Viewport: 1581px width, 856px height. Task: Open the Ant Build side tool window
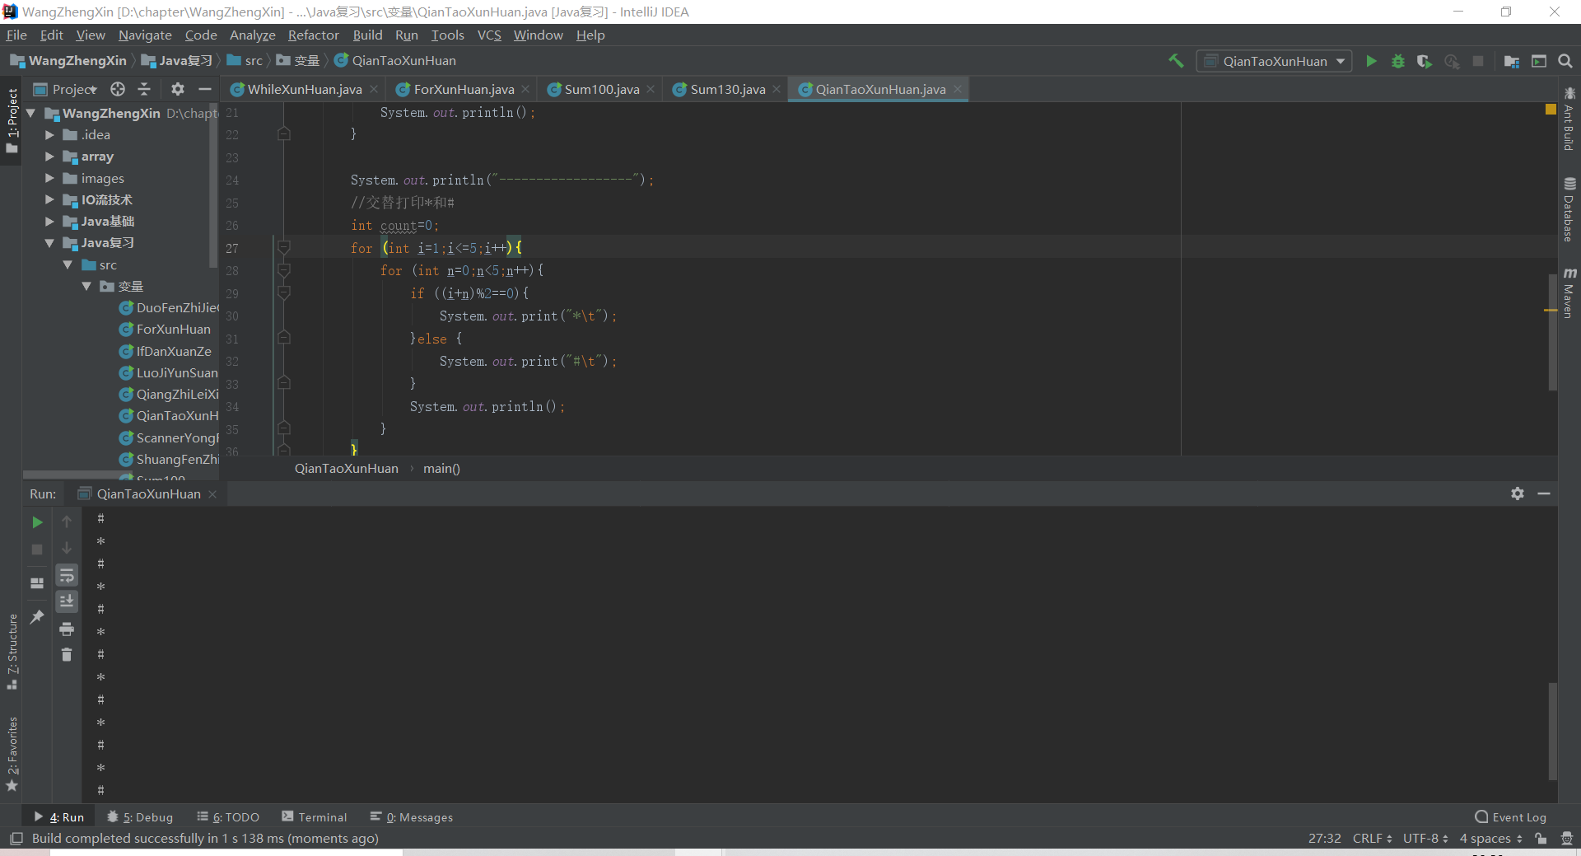[1569, 119]
